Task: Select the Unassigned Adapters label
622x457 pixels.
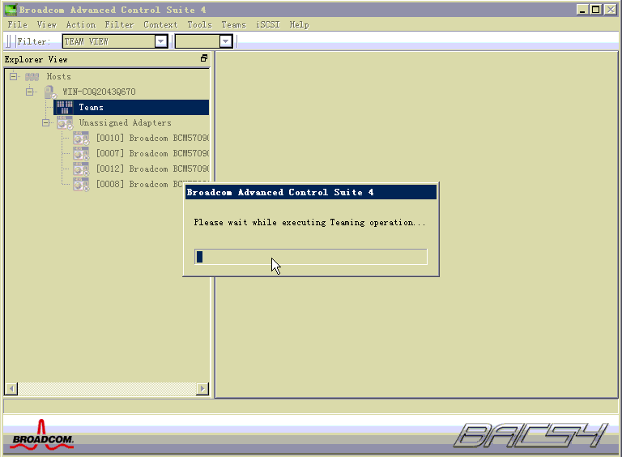Action: (x=125, y=123)
